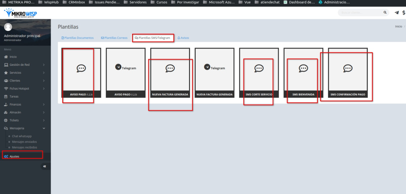Collapse sidebar with double chevron button

tap(44, 166)
